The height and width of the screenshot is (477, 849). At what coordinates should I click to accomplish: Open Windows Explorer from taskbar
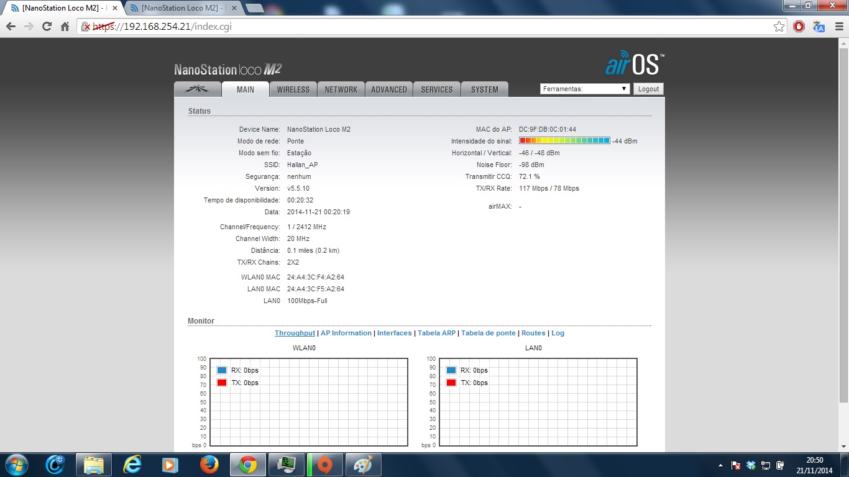pyautogui.click(x=94, y=465)
